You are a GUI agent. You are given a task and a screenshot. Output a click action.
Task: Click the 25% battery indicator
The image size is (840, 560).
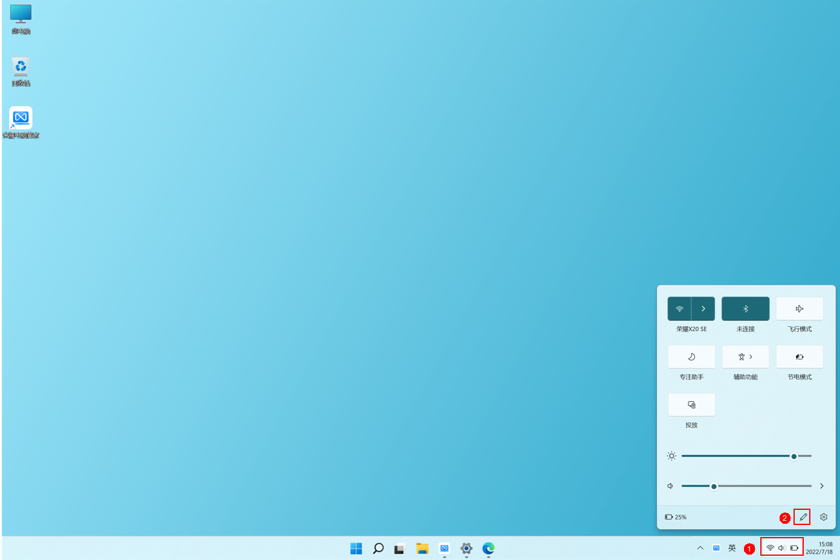(676, 517)
